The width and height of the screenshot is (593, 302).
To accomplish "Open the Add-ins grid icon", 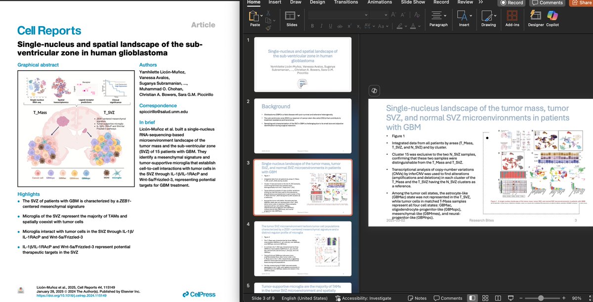I will (512, 15).
